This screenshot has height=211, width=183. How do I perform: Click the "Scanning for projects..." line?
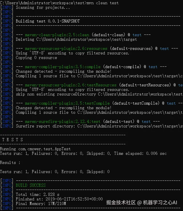[x=43, y=7]
